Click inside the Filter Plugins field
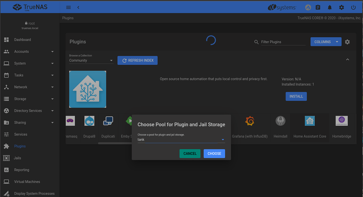 [x=283, y=42]
